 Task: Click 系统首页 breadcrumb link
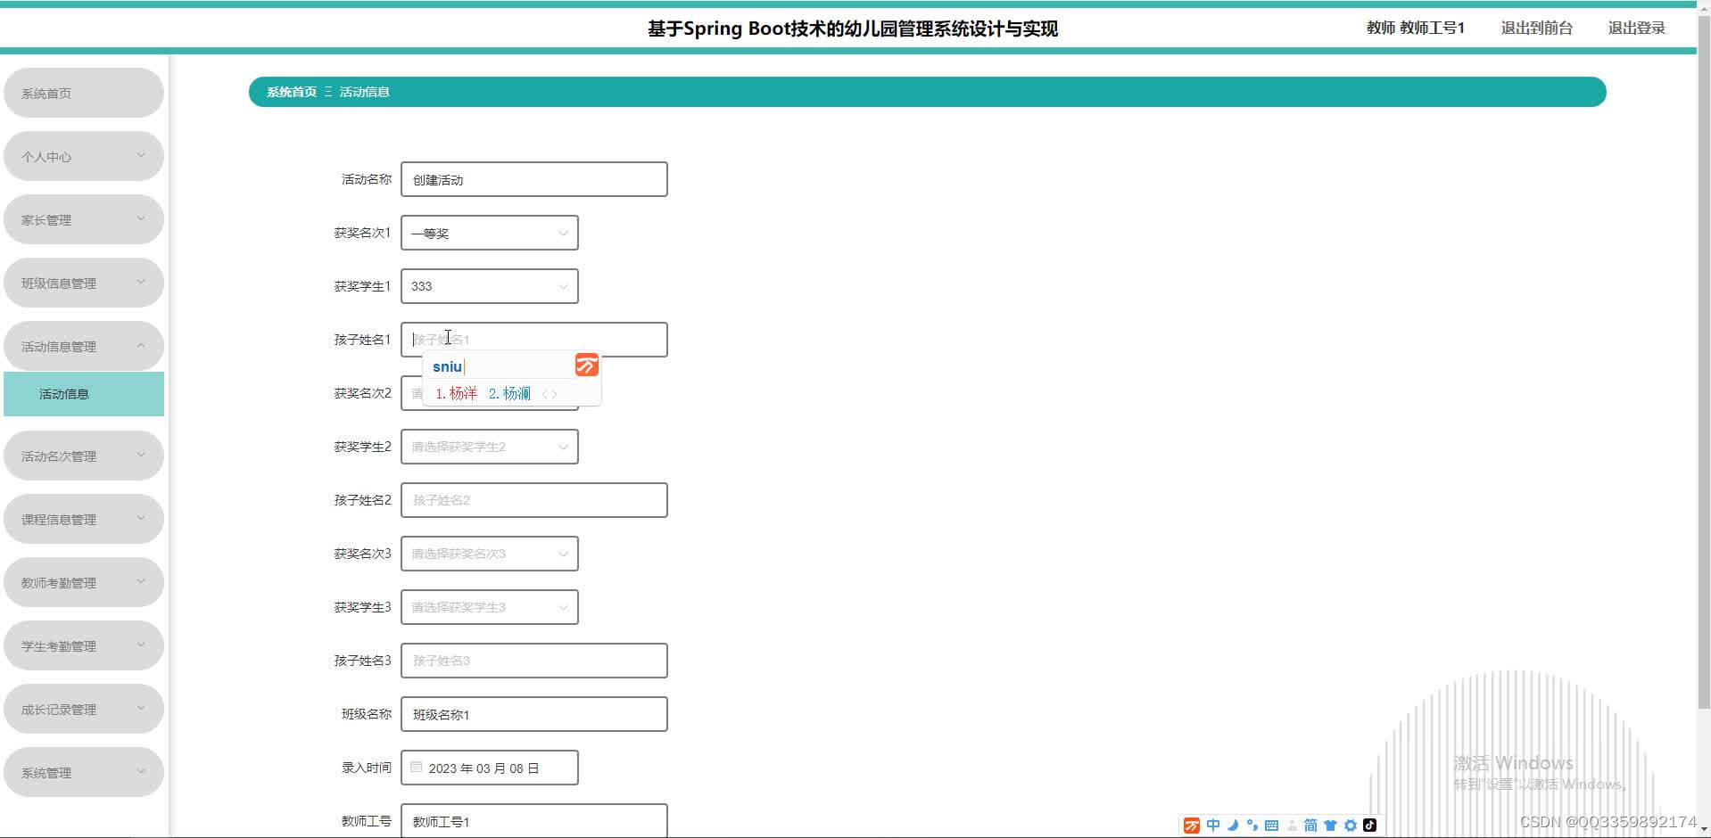click(x=292, y=92)
